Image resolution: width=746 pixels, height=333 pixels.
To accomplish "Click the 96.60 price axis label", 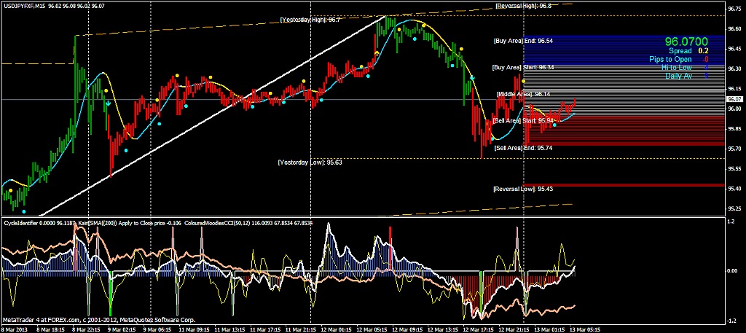I will (734, 28).
